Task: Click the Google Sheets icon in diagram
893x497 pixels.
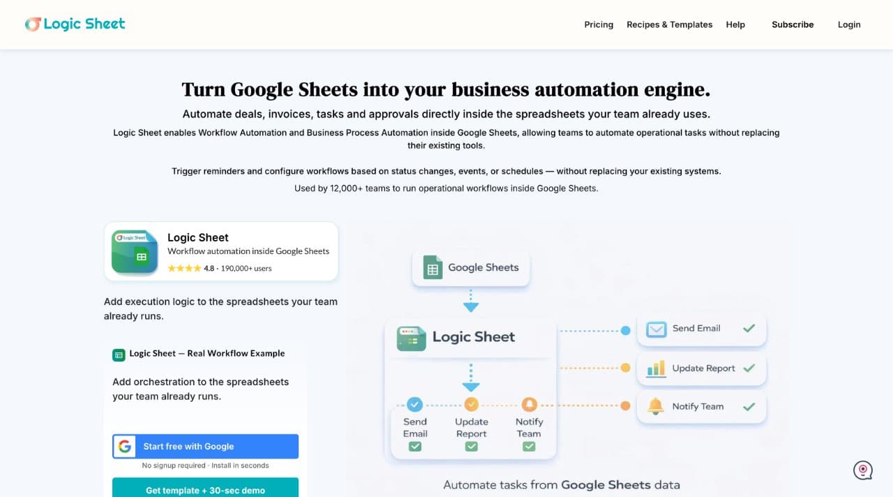Action: (433, 268)
